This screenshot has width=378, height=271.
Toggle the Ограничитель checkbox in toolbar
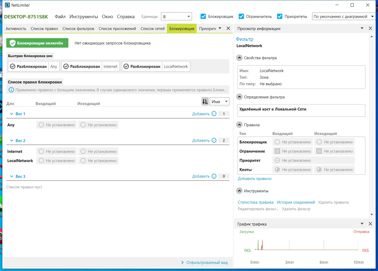(241, 16)
